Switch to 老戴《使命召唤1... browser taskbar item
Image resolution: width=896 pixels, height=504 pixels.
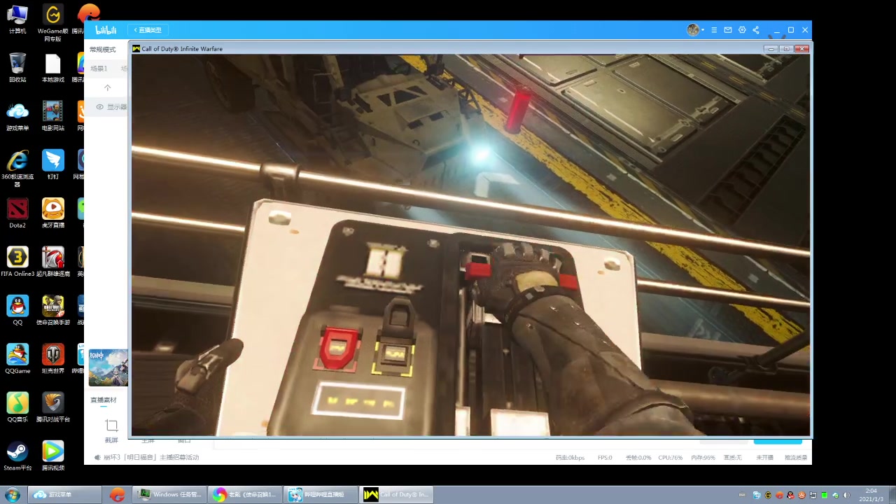pyautogui.click(x=246, y=494)
